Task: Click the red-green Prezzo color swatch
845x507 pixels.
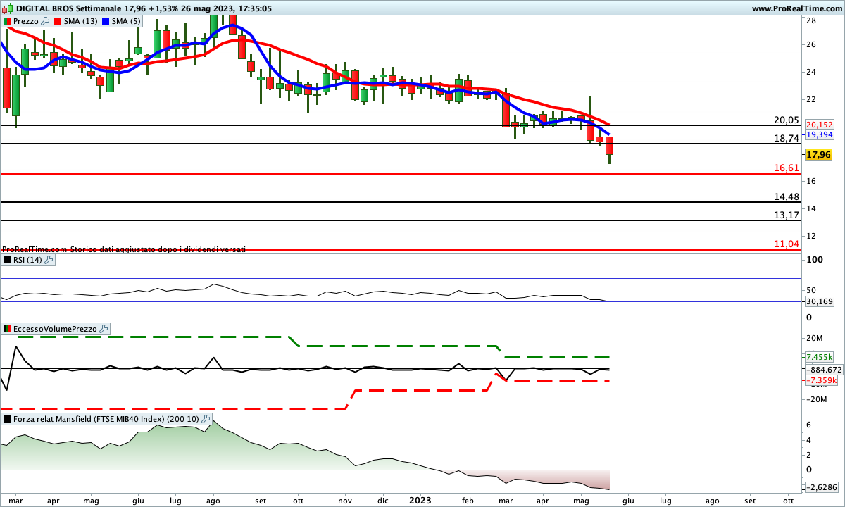Action: pyautogui.click(x=7, y=21)
